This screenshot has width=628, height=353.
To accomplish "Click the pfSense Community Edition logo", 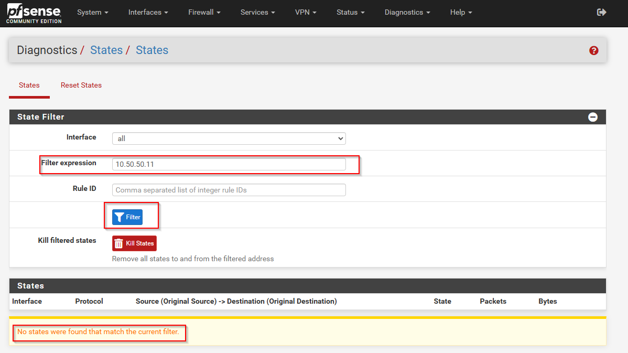I will (34, 13).
